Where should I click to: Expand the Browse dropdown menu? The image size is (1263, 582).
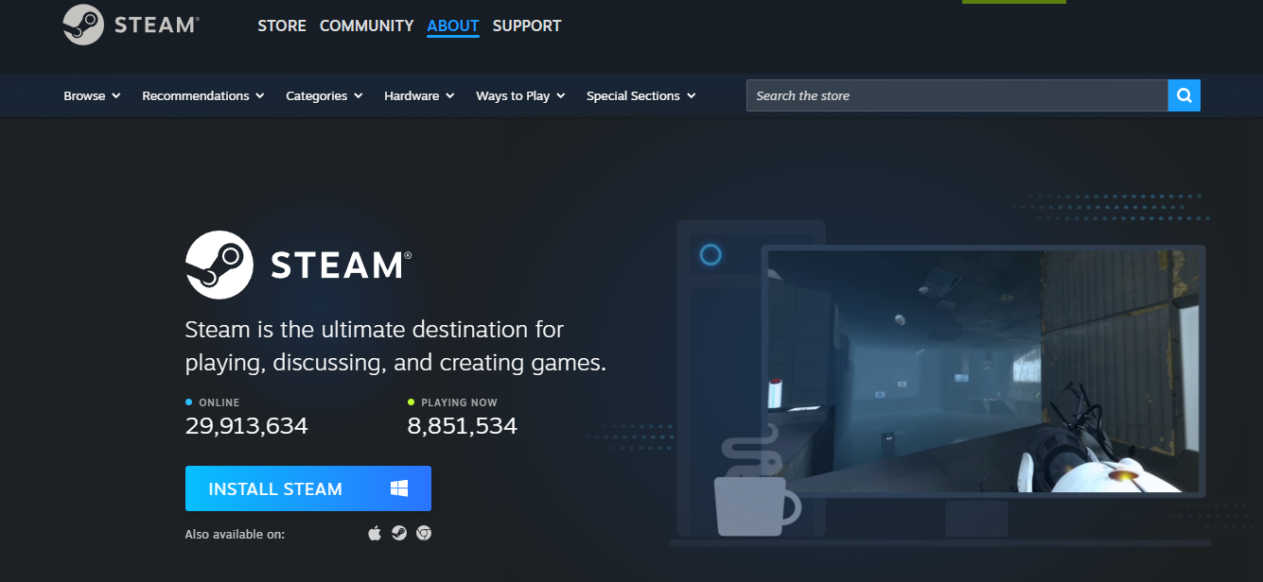pos(92,95)
